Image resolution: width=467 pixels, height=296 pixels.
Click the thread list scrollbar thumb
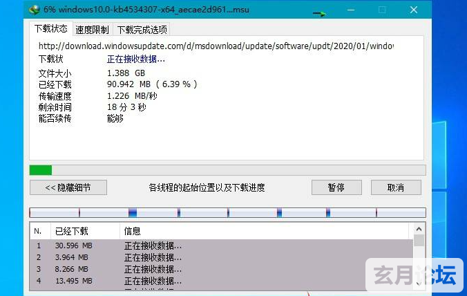419,241
